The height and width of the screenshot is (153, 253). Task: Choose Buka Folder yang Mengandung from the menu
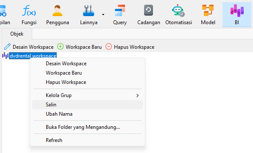[x=87, y=127]
